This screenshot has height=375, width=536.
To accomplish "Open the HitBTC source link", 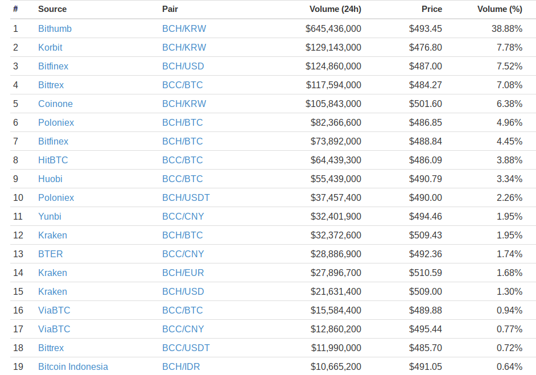I will click(x=53, y=160).
